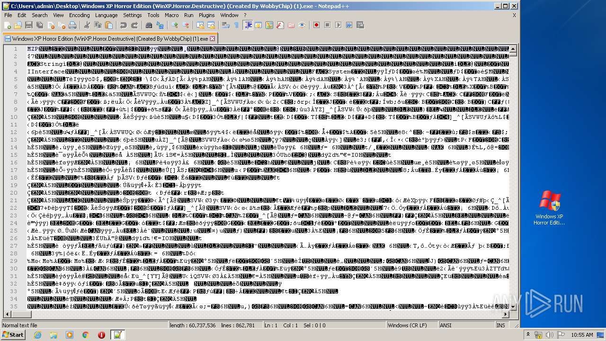Open the File menu
Viewport: 606px width, 341px height.
tap(8, 15)
